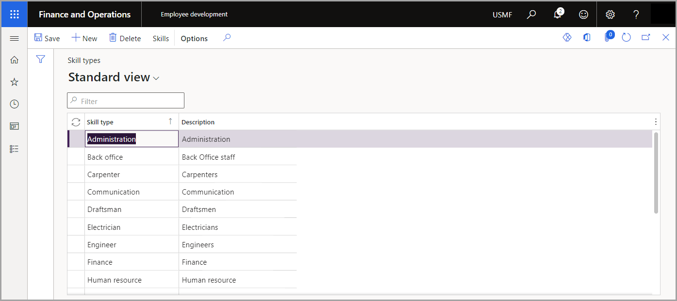Image resolution: width=677 pixels, height=301 pixels.
Task: Show filter pane funnel icon
Action: pyautogui.click(x=41, y=59)
